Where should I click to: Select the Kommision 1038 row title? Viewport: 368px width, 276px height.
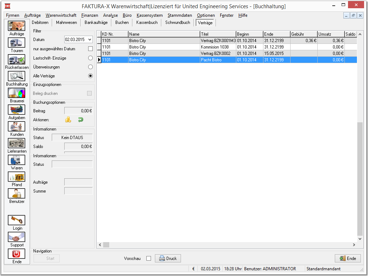coord(218,47)
